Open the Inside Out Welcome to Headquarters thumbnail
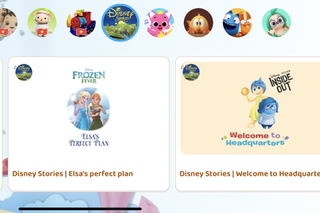Image resolution: width=320 pixels, height=213 pixels. click(x=250, y=108)
